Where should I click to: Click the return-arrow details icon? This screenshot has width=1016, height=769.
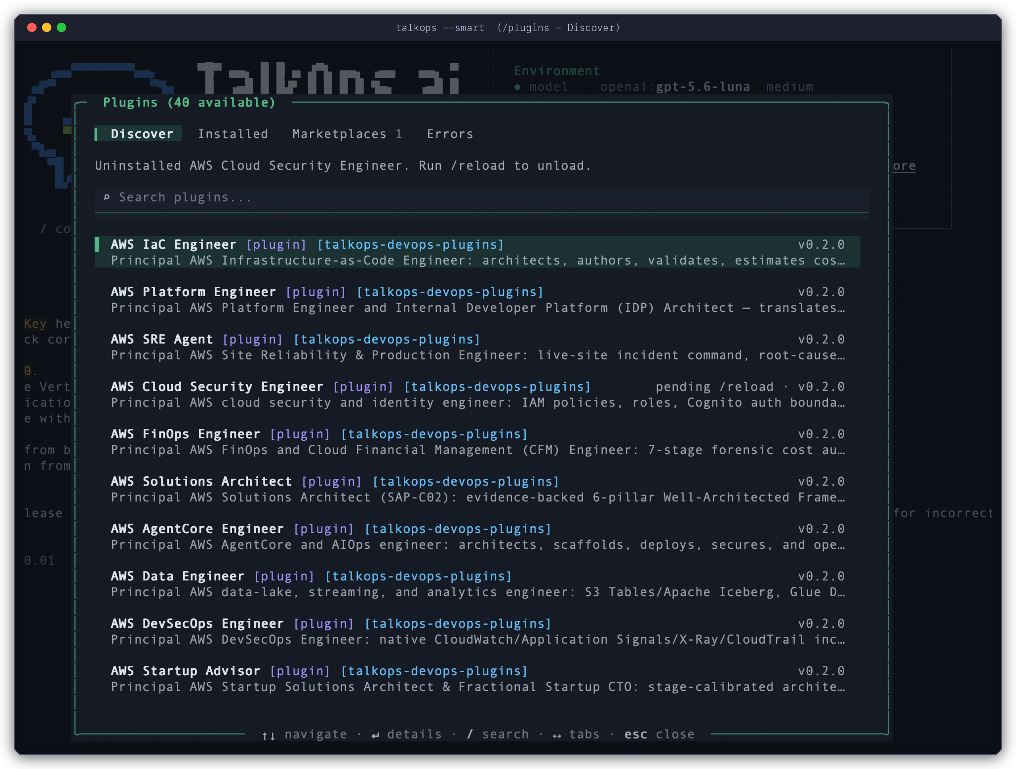click(x=375, y=735)
